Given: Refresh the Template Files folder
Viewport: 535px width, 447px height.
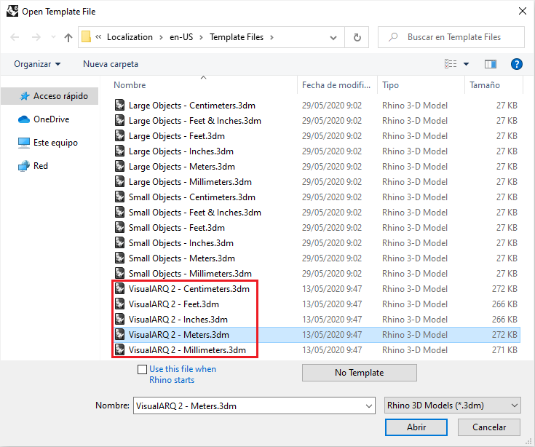Looking at the screenshot, I should click(357, 37).
